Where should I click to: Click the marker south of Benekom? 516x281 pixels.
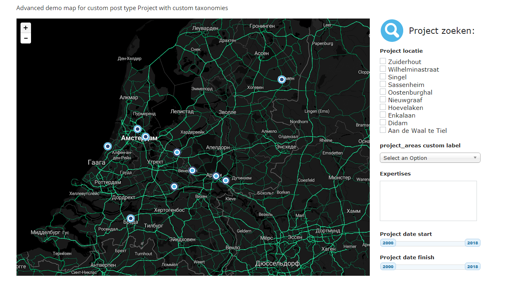174,186
